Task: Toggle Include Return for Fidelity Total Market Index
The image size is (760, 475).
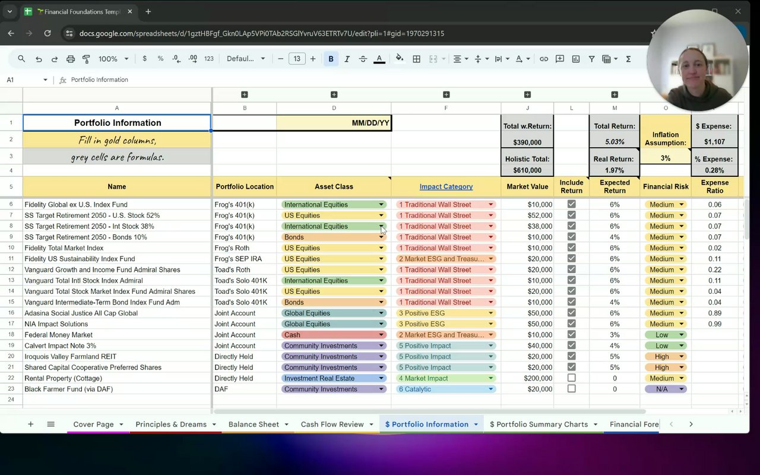Action: point(571,248)
